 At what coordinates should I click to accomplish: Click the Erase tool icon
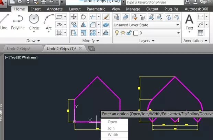pos(106,17)
